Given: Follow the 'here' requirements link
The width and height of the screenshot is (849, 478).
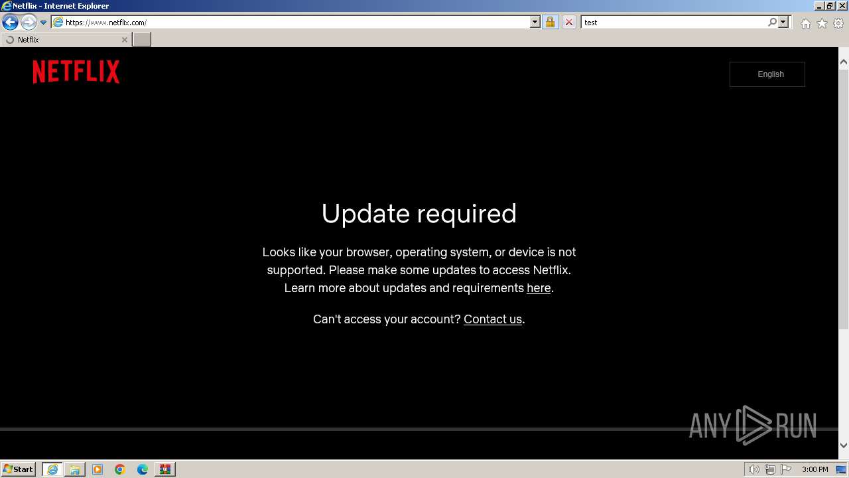Looking at the screenshot, I should pyautogui.click(x=539, y=288).
